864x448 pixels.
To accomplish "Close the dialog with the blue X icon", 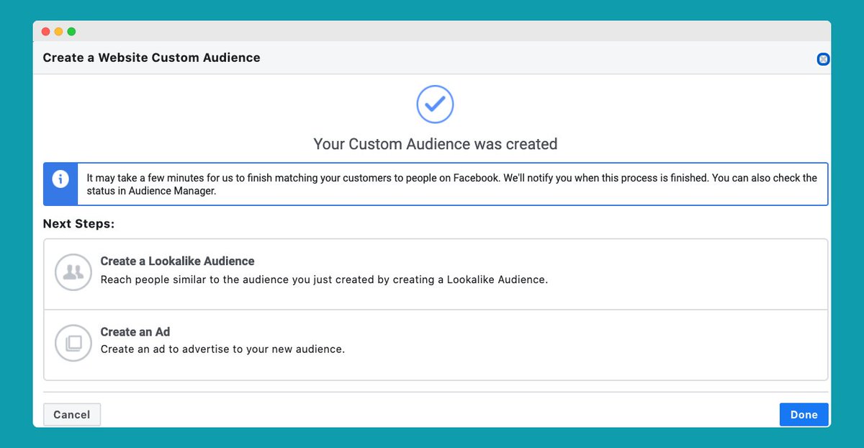I will click(x=823, y=59).
